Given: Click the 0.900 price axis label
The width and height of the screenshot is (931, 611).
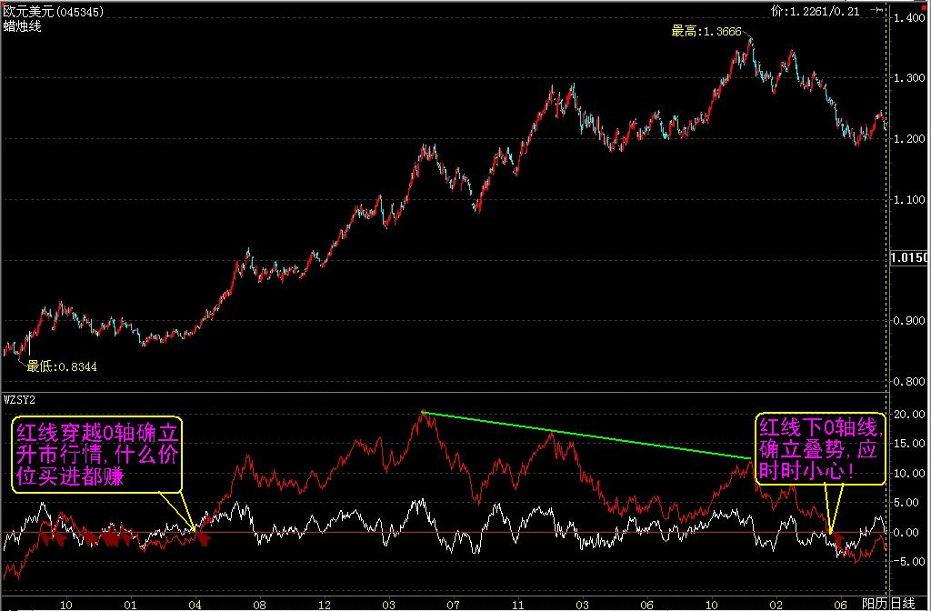Looking at the screenshot, I should pyautogui.click(x=909, y=321).
